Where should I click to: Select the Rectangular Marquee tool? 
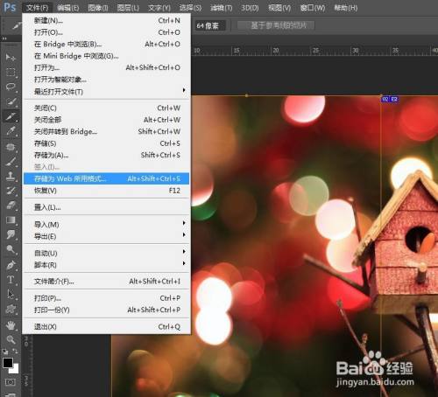(x=11, y=72)
